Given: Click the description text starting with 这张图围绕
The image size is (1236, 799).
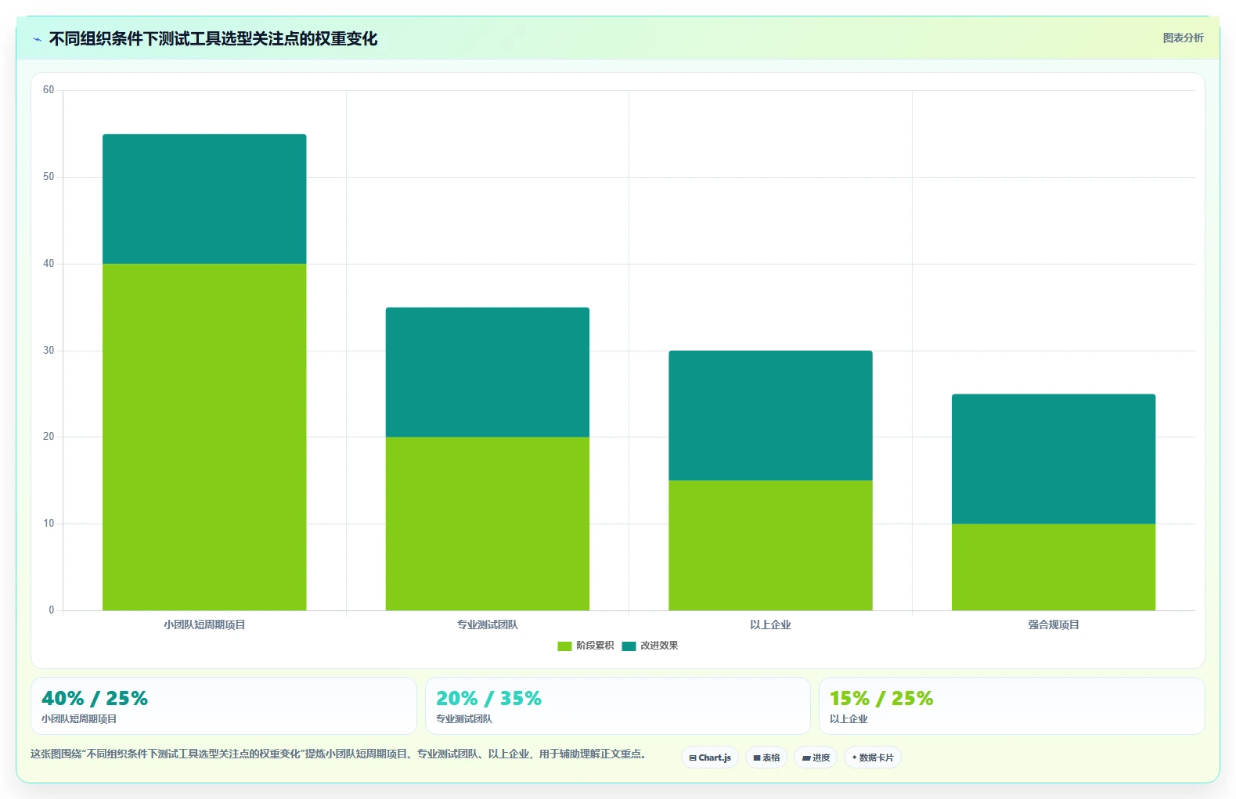Looking at the screenshot, I should click(x=338, y=754).
